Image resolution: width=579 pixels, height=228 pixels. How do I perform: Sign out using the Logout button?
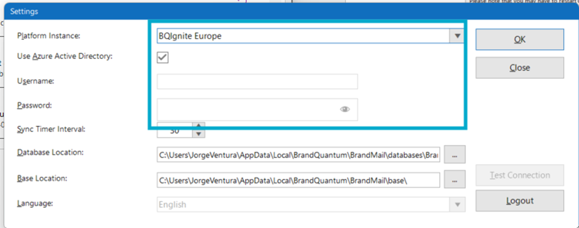[519, 201]
